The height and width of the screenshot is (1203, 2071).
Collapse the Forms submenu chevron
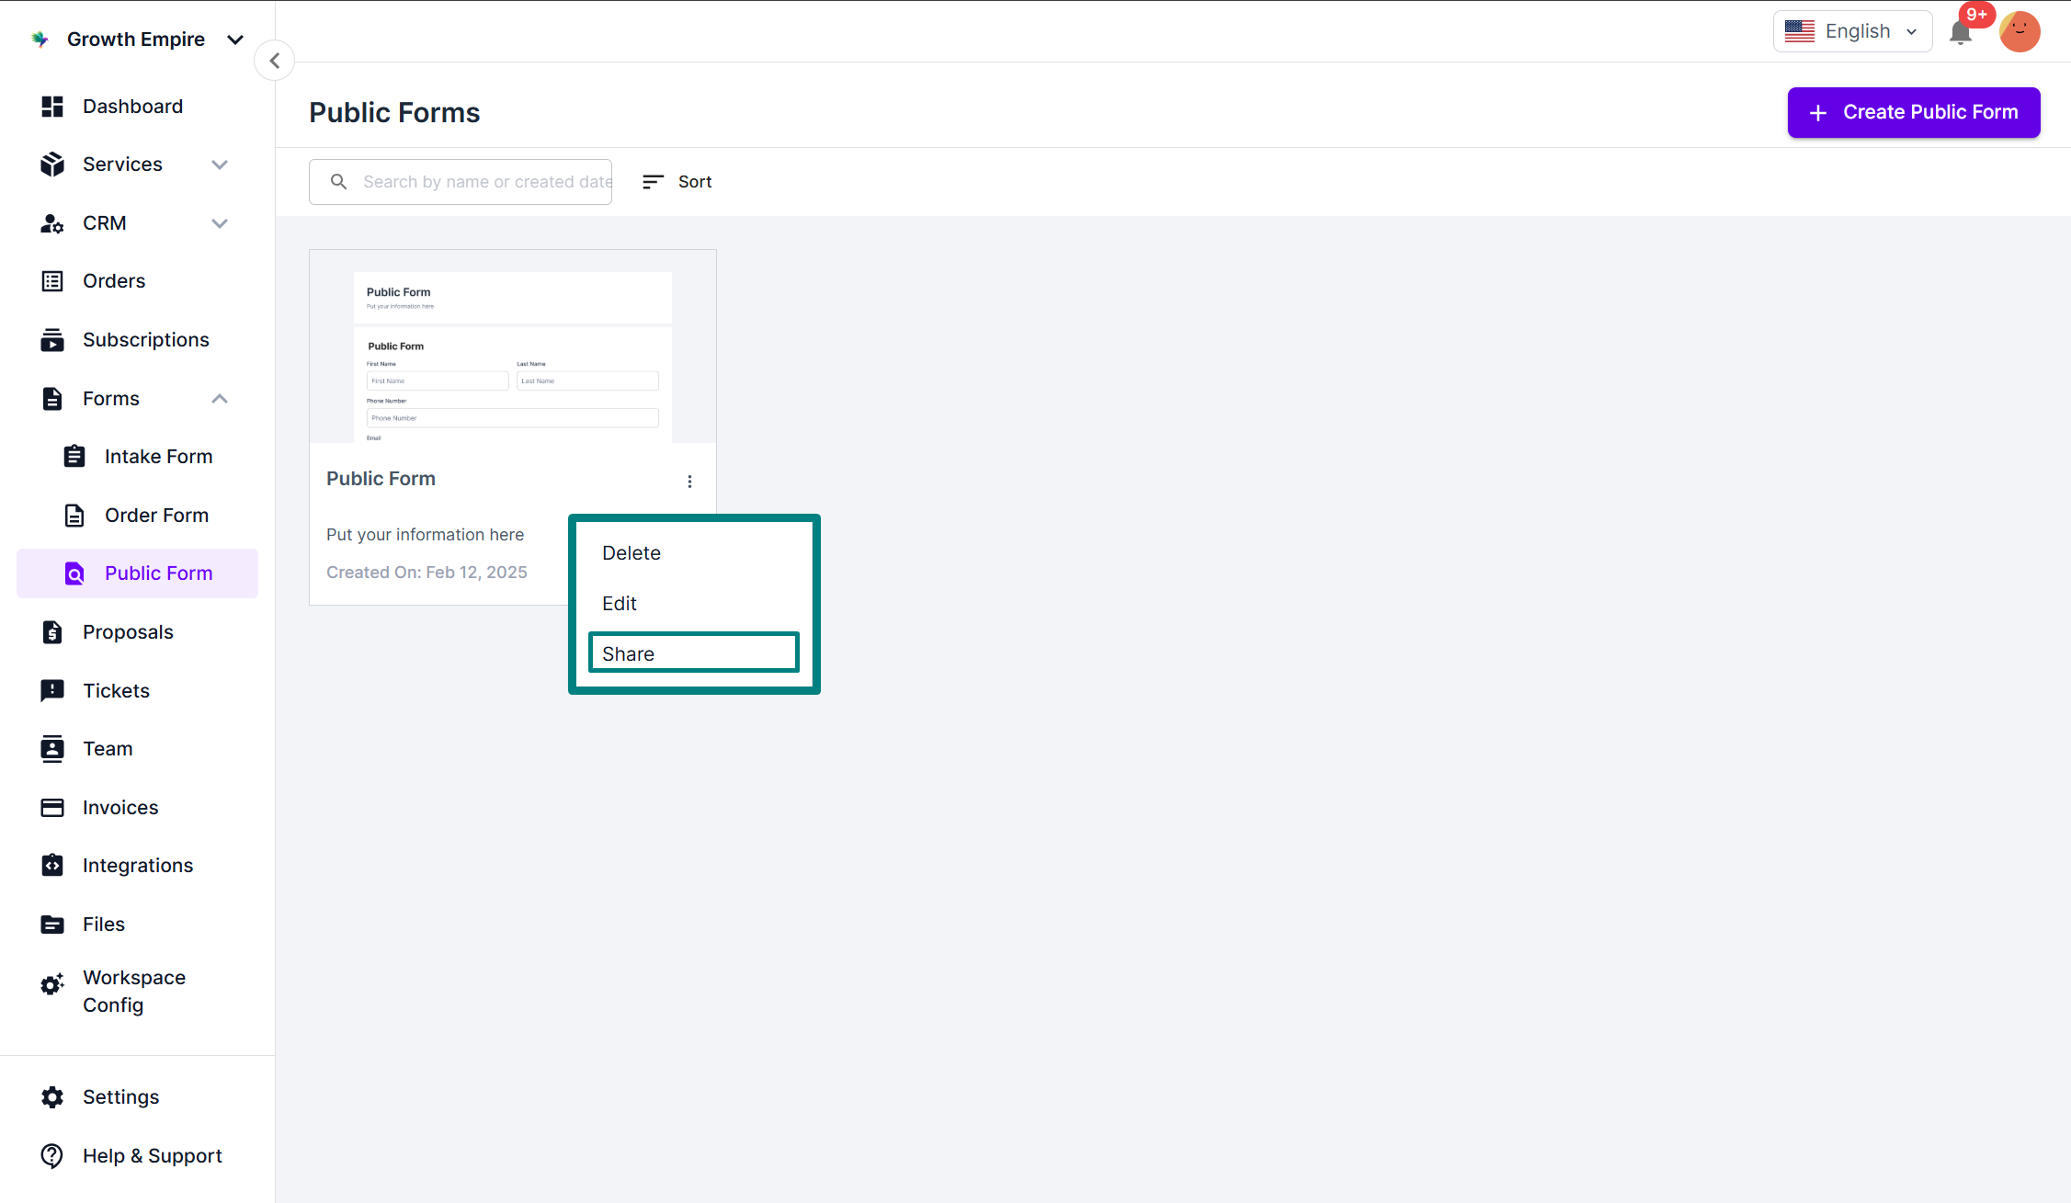tap(219, 399)
